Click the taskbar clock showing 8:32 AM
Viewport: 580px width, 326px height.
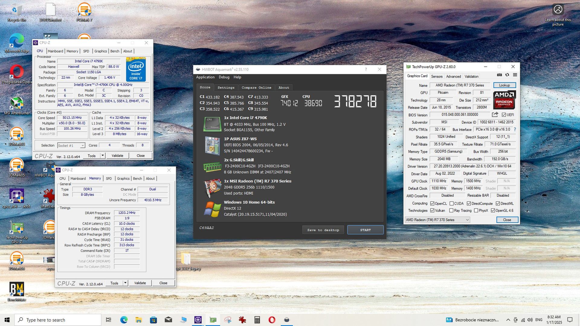pyautogui.click(x=554, y=320)
